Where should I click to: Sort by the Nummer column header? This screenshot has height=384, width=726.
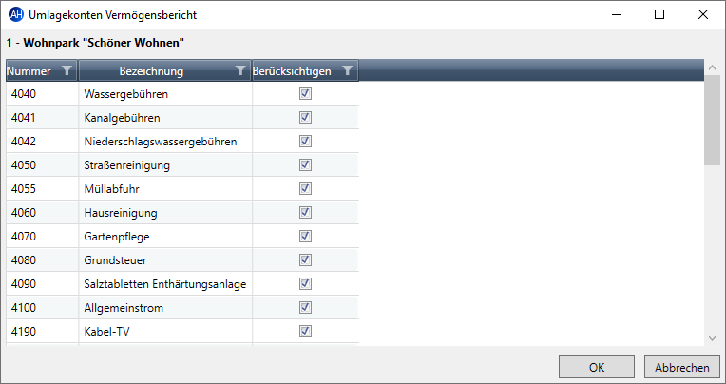point(29,71)
